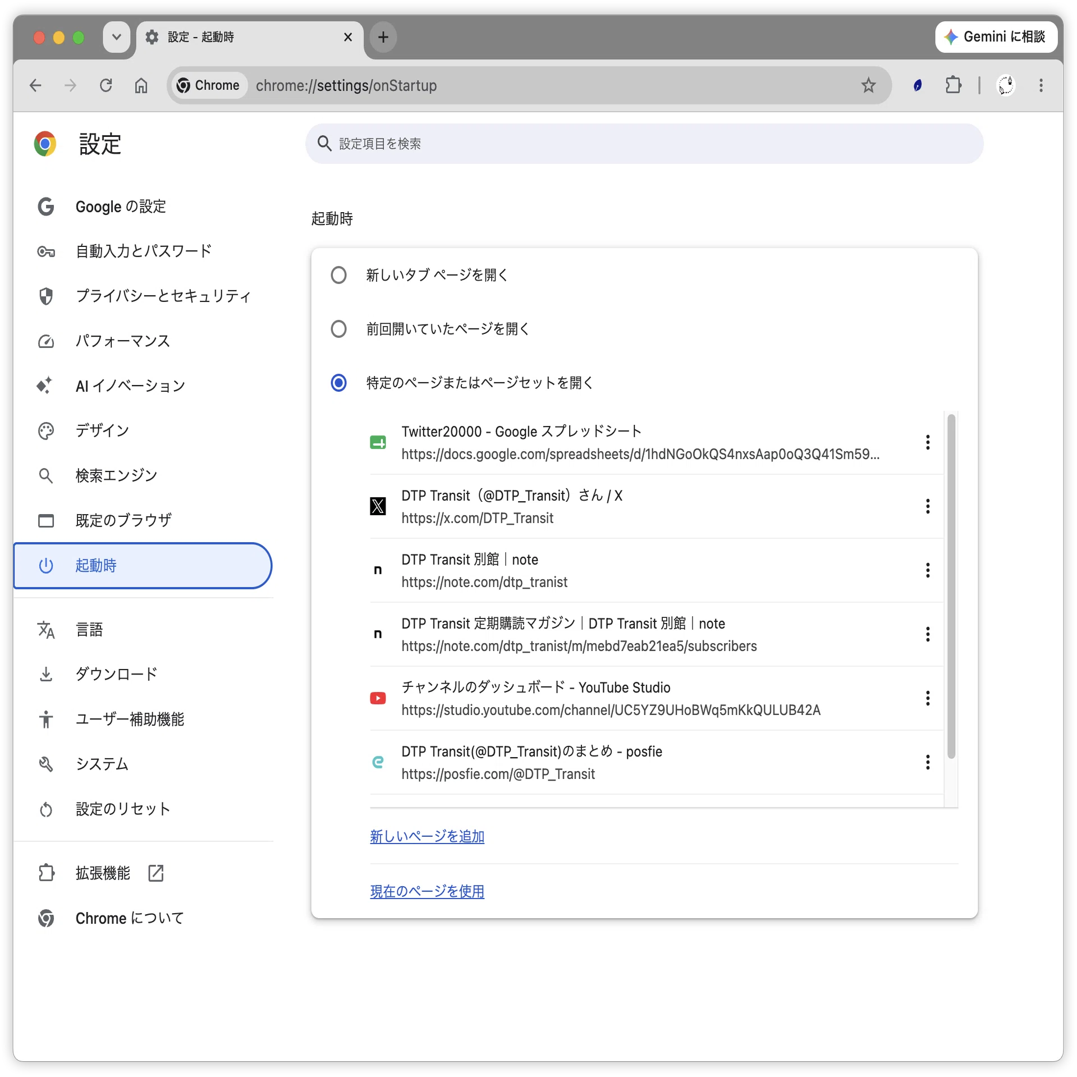Open Chrome について page
This screenshot has height=1077, width=1077.
143,918
